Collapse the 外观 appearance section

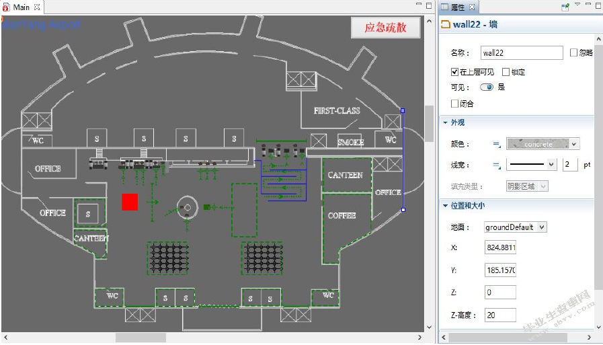coord(445,122)
